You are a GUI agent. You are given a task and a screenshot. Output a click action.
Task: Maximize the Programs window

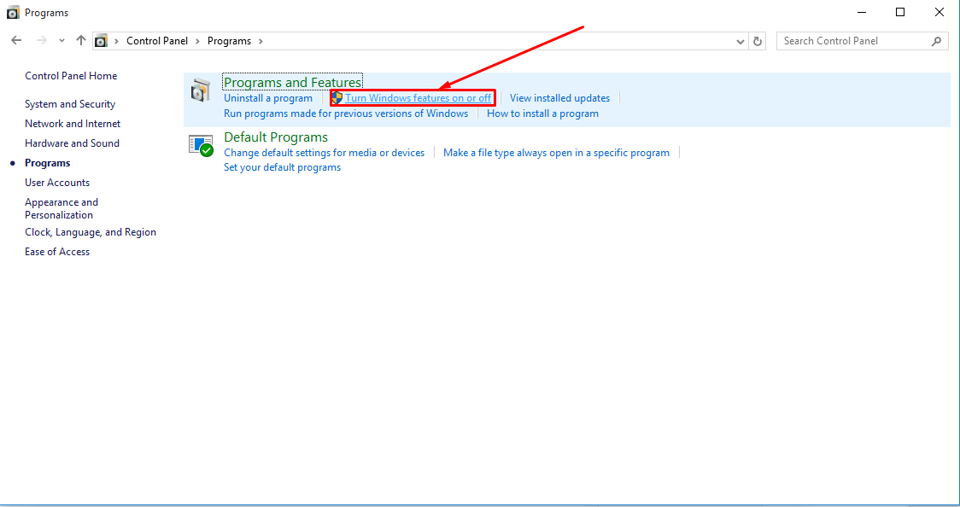[x=900, y=12]
